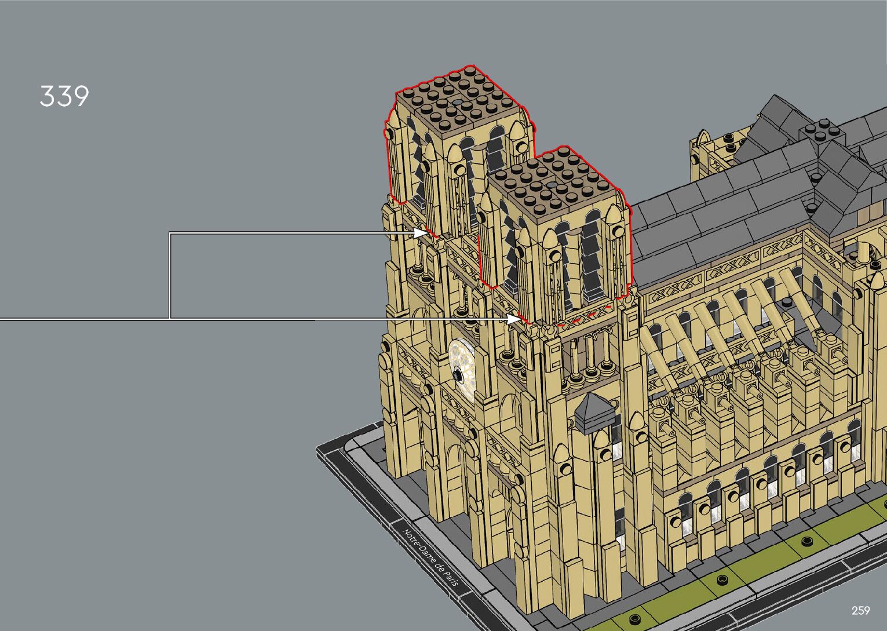887x631 pixels.
Task: Click the page number 259
Action: [x=860, y=610]
